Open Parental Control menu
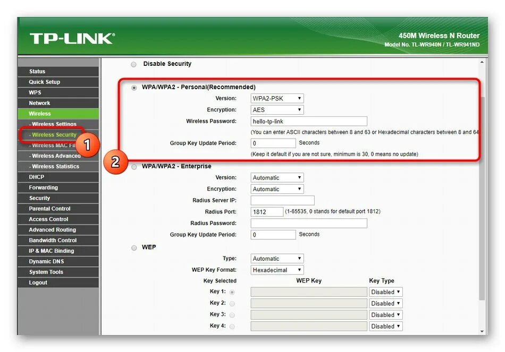505x352 pixels. pos(58,209)
